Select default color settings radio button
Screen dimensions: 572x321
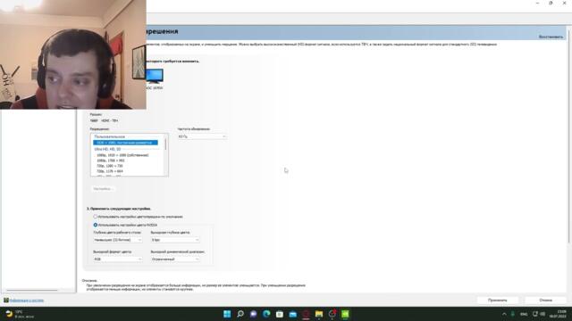pyautogui.click(x=96, y=217)
